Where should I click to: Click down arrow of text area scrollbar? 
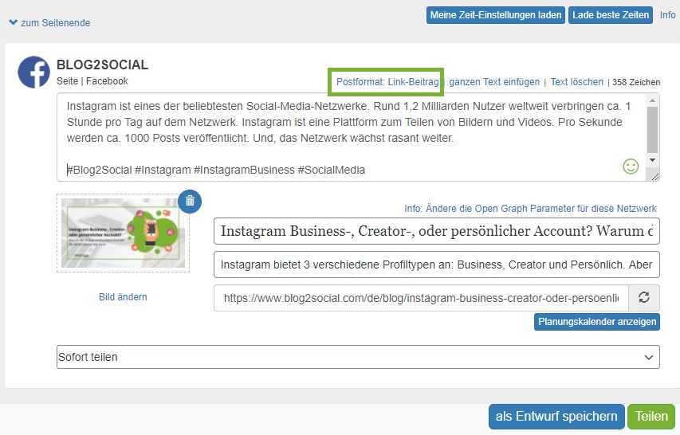tap(652, 160)
